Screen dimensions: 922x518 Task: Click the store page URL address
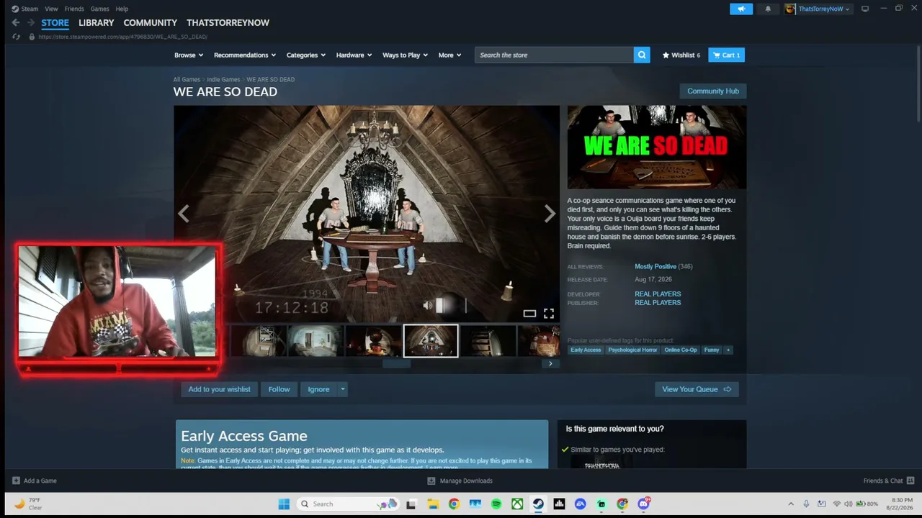(x=122, y=37)
